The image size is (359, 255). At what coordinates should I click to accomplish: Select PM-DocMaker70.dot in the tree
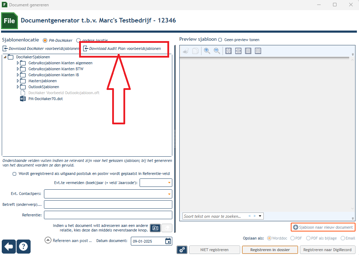click(x=46, y=99)
